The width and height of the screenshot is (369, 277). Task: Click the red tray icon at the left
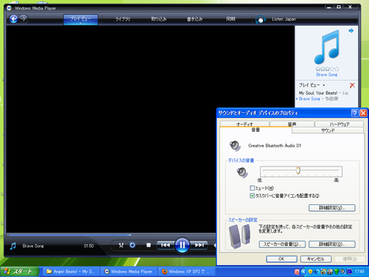point(297,272)
